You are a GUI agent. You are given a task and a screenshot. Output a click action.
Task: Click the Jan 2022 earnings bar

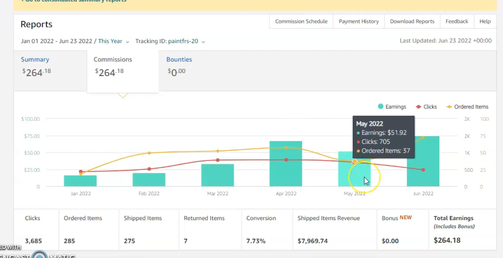tap(80, 181)
